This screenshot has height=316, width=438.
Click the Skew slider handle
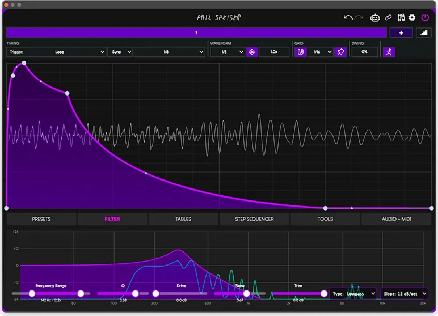(x=247, y=294)
